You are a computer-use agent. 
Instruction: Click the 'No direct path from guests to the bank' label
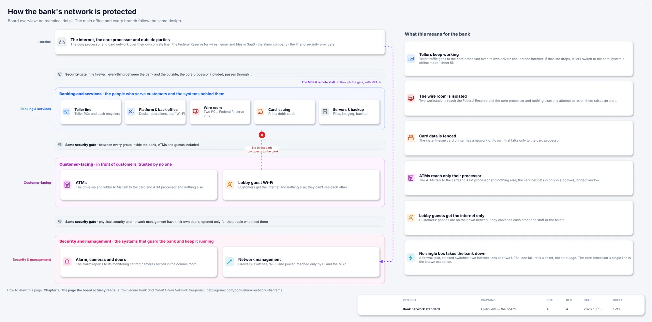262,150
